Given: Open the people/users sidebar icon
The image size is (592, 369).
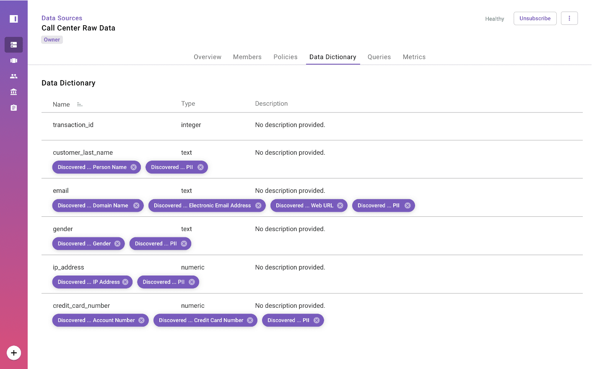Looking at the screenshot, I should (x=14, y=76).
